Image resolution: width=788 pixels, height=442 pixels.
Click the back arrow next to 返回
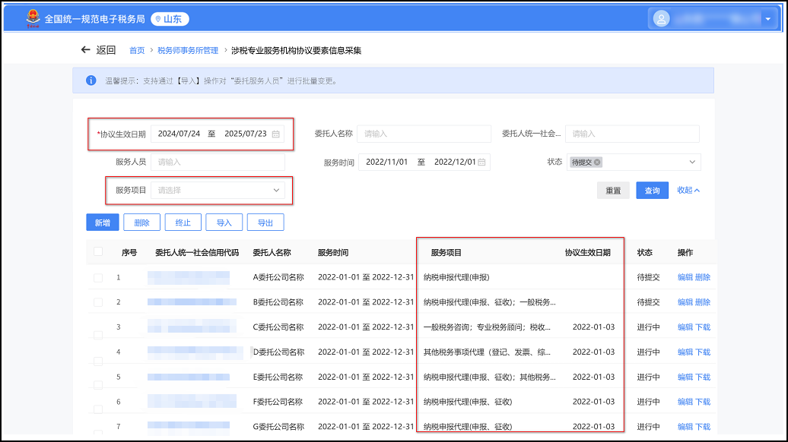point(86,50)
